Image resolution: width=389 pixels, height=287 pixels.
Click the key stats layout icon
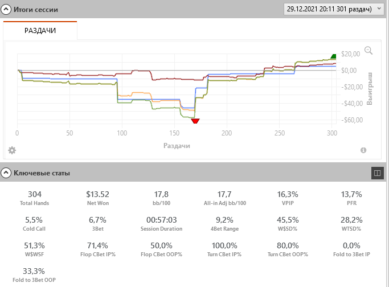point(376,172)
